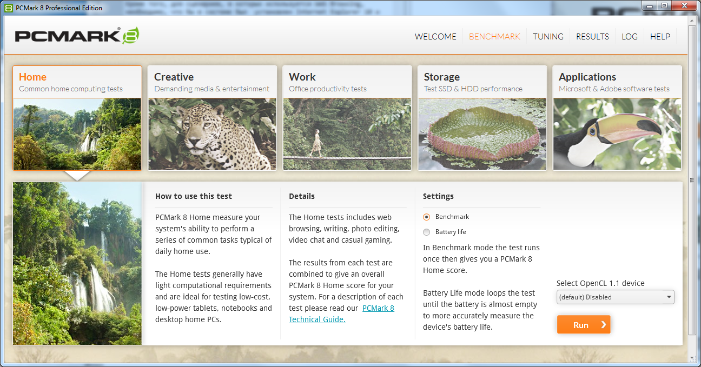Viewport: 701px width, 367px height.
Task: Click the 'Settings' heading
Action: point(438,196)
